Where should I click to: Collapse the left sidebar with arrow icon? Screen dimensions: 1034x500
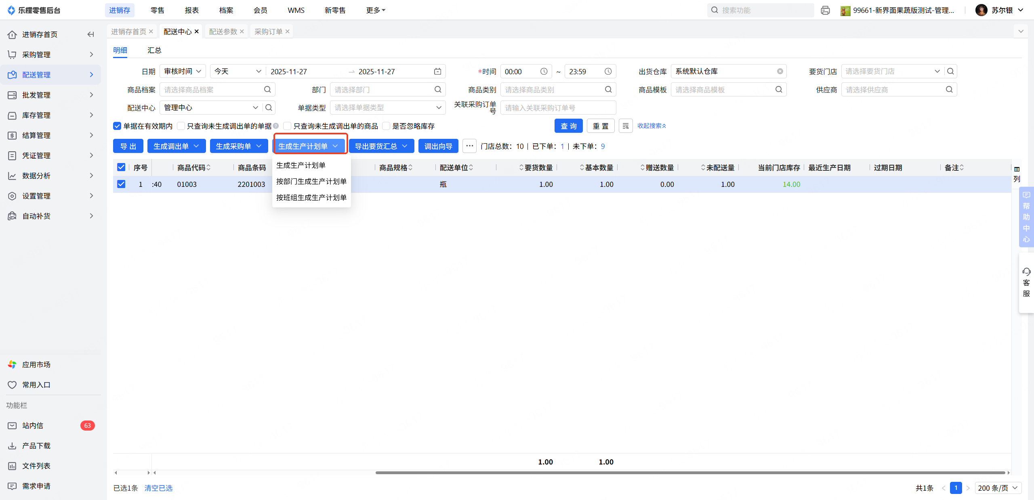[x=90, y=35]
